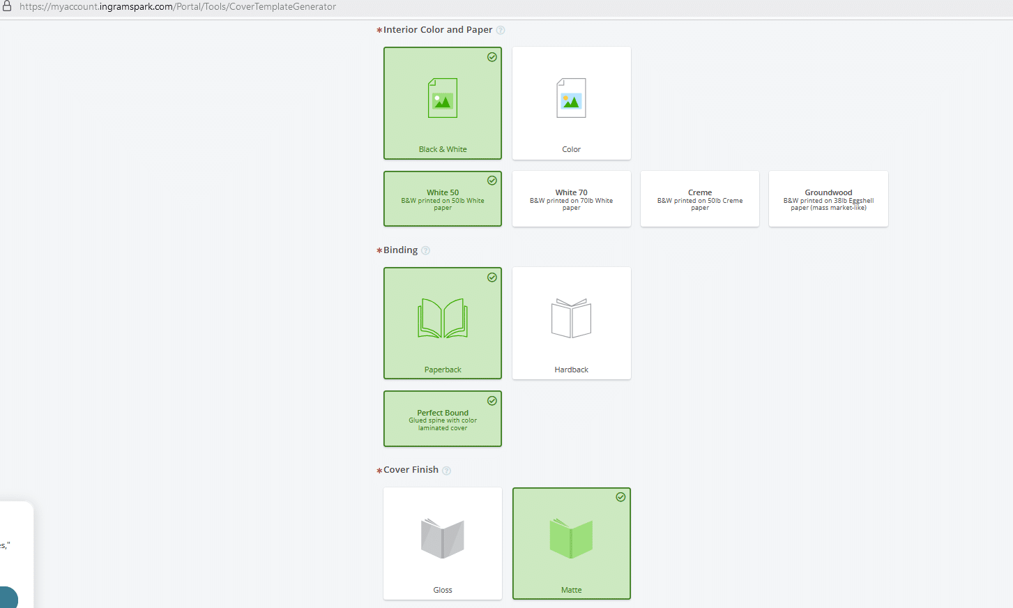
Task: Open help icon beside Binding
Action: pyautogui.click(x=426, y=250)
